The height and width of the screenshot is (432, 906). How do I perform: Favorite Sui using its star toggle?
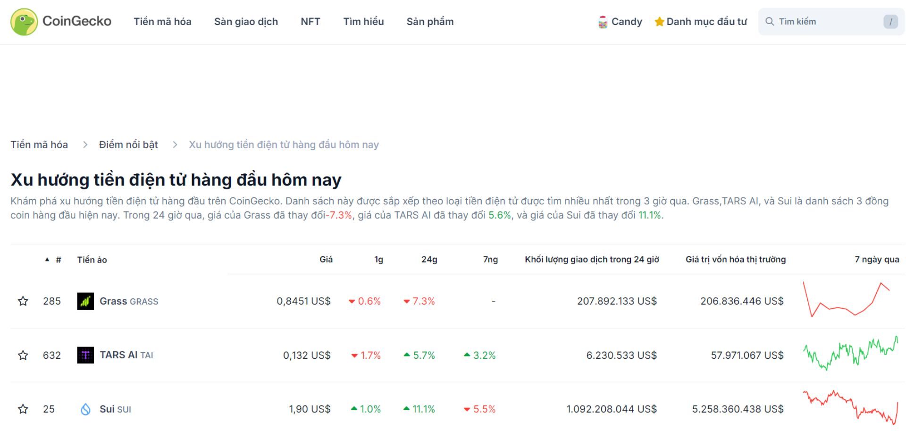tap(22, 409)
